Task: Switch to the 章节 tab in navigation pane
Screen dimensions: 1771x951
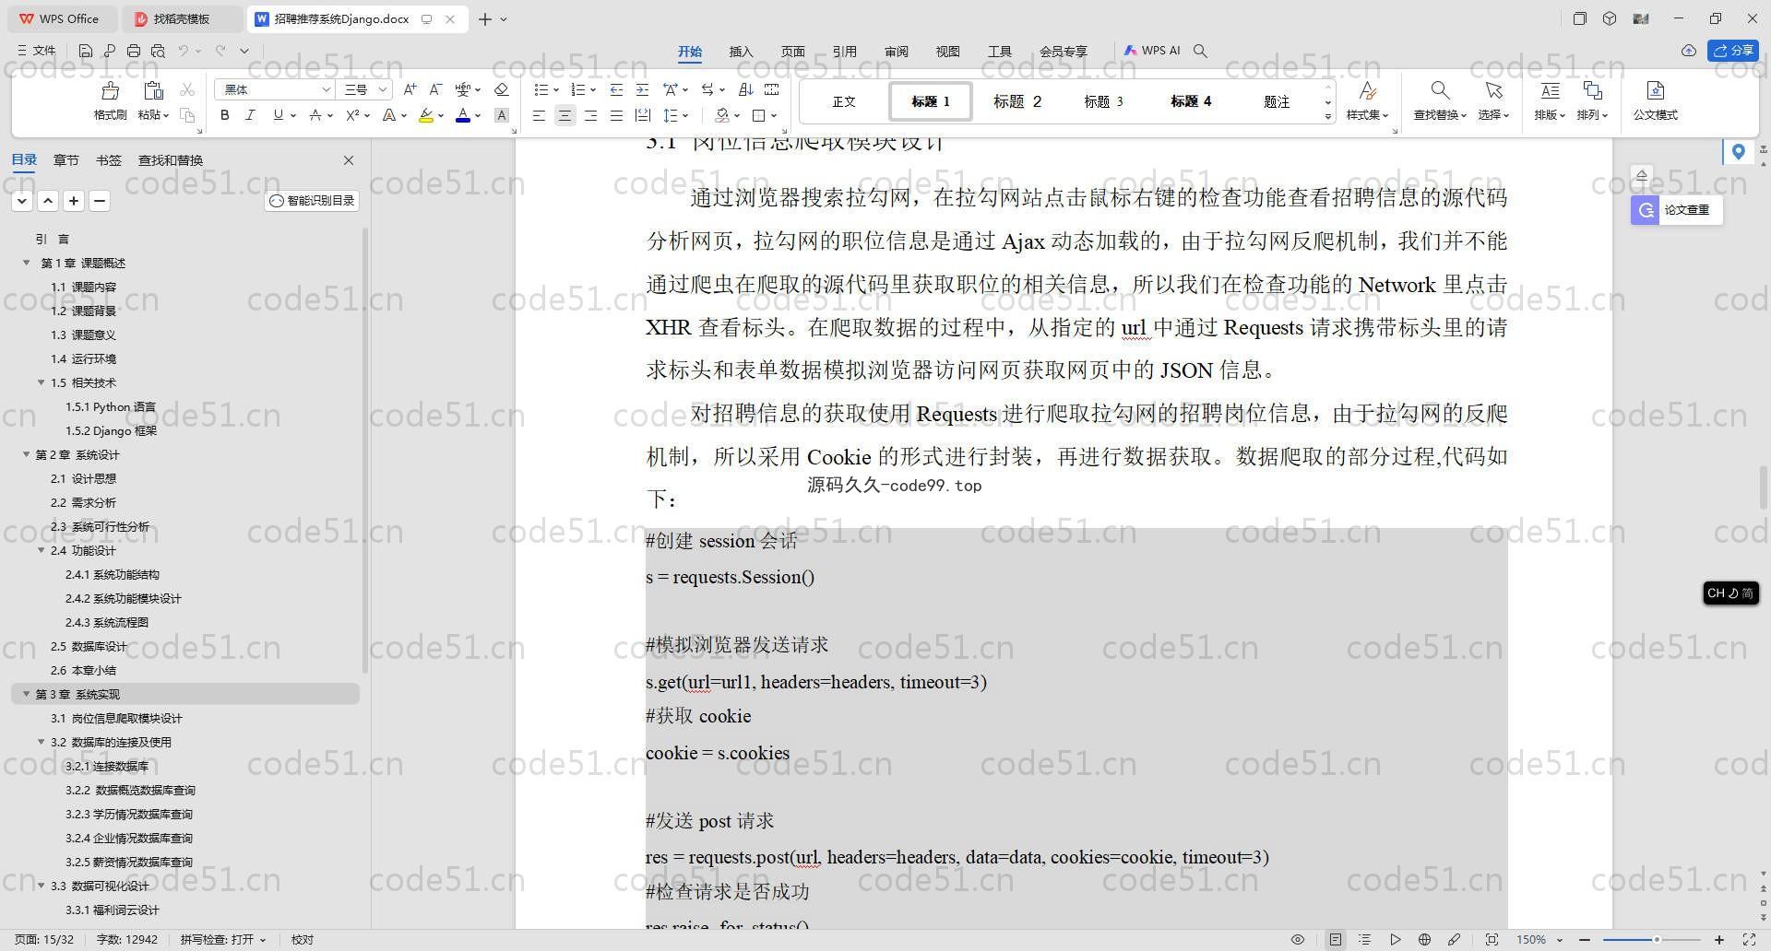Action: 65,160
